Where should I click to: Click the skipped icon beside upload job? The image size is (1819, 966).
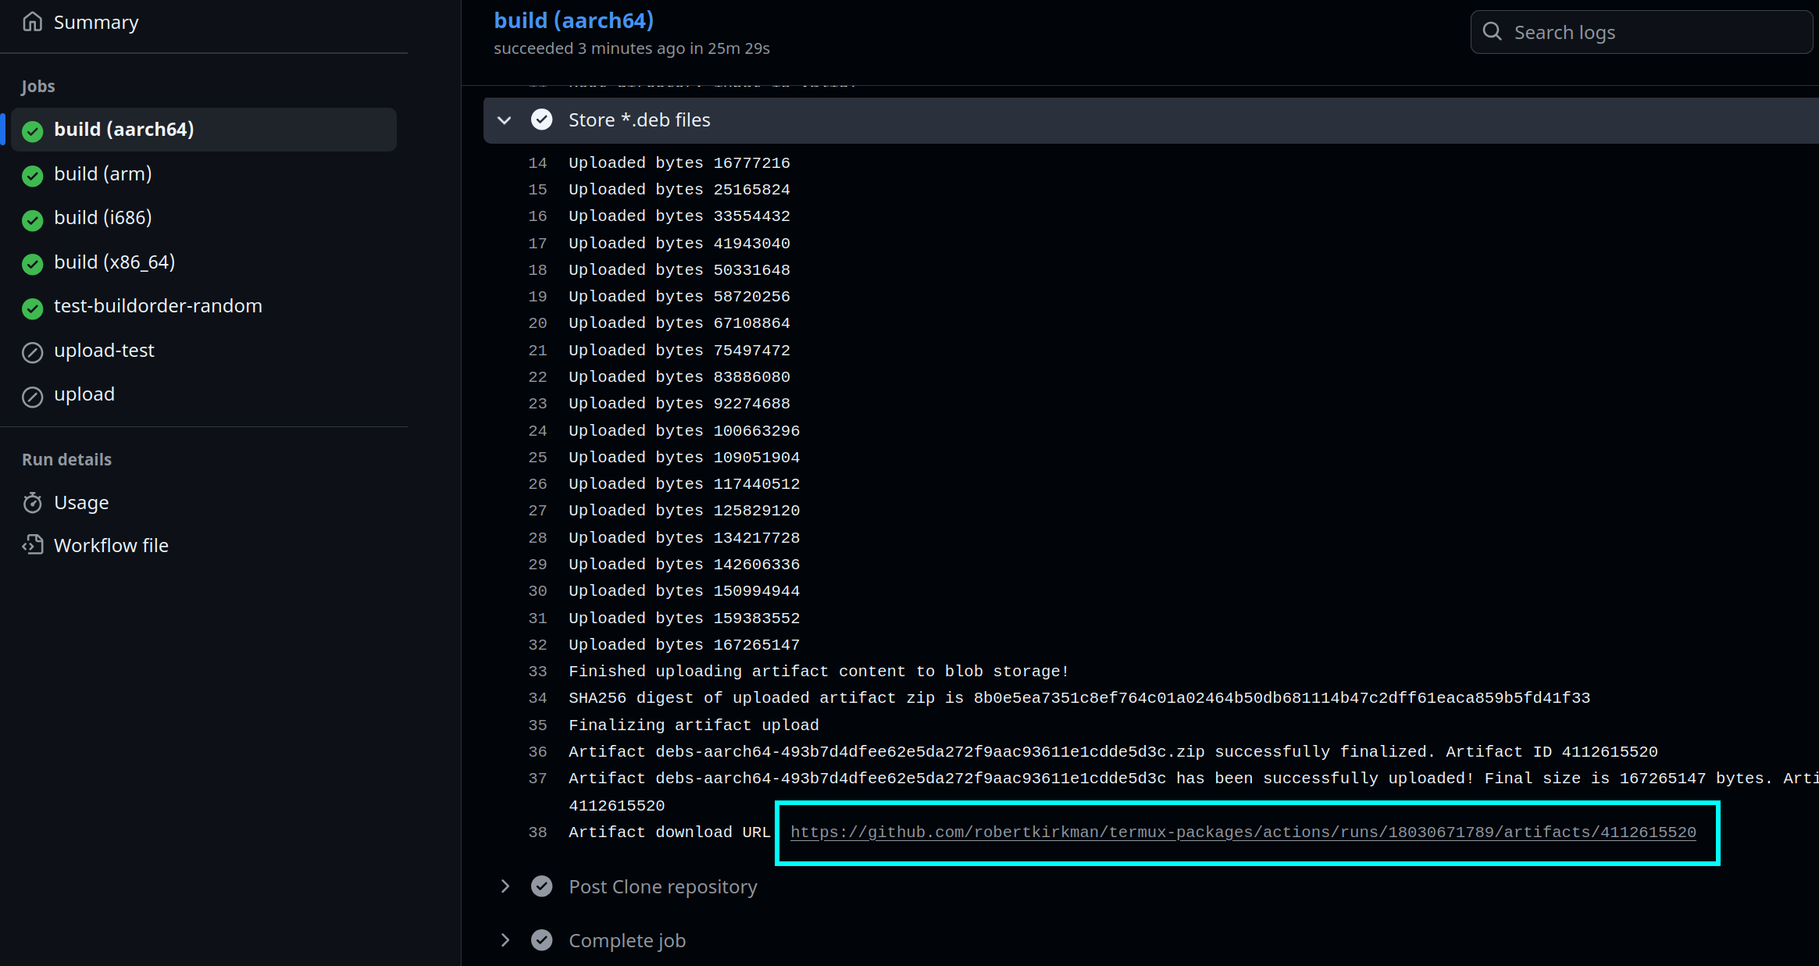click(32, 397)
